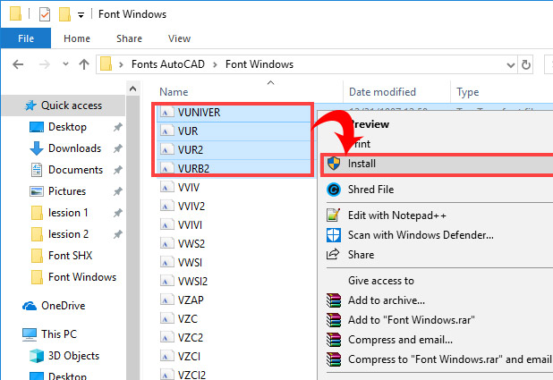Choose Compress and email from the menu
This screenshot has height=380, width=553.
pyautogui.click(x=400, y=340)
